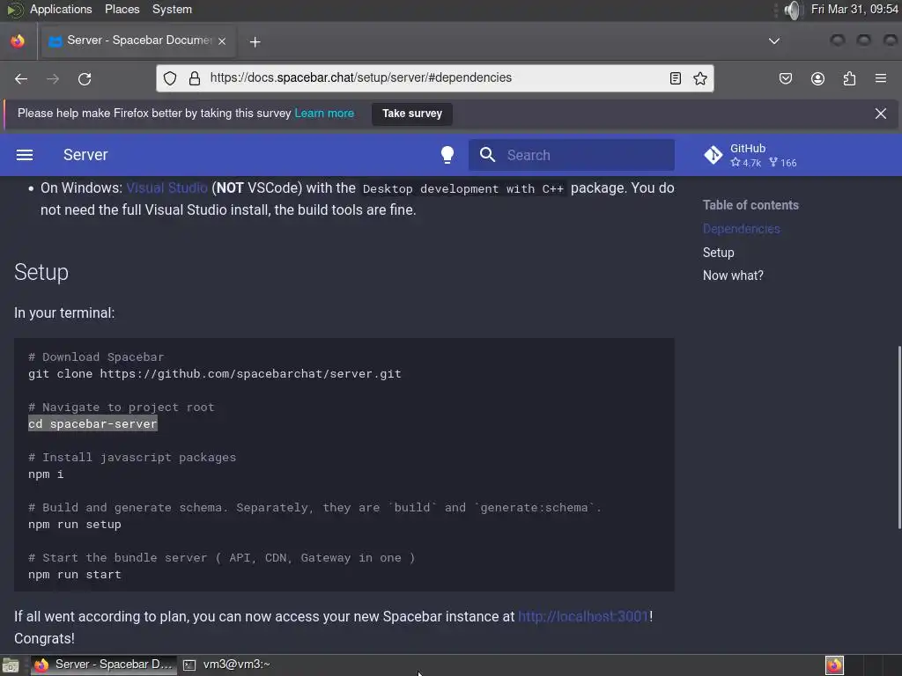
Task: Go back using the browser back arrow
Action: (x=21, y=78)
